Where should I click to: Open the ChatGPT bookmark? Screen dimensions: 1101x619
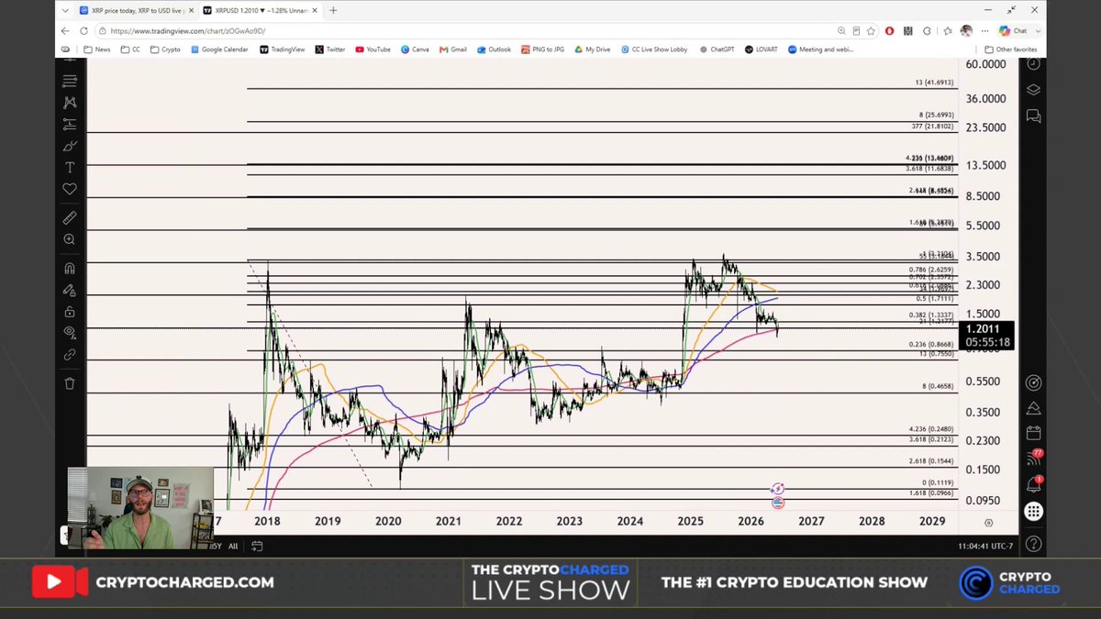tap(717, 50)
